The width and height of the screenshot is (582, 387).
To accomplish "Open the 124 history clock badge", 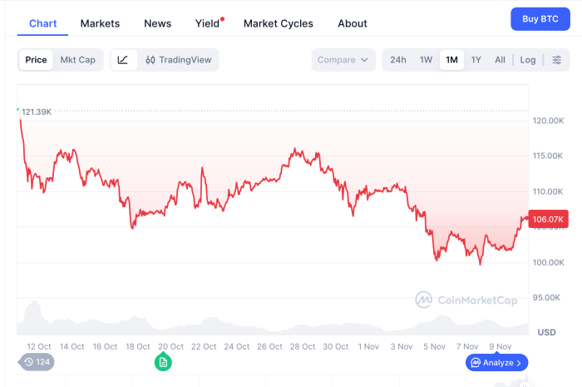I will pos(37,362).
